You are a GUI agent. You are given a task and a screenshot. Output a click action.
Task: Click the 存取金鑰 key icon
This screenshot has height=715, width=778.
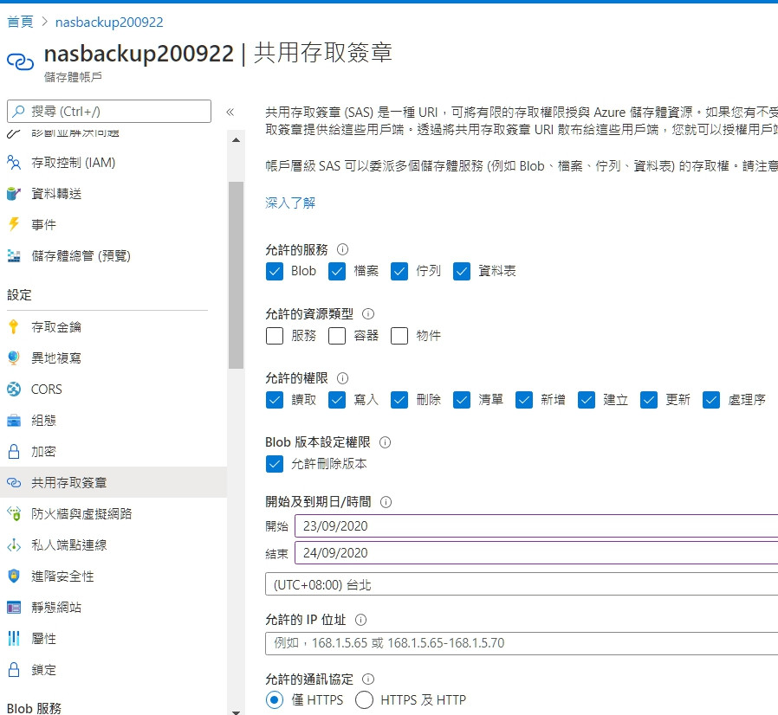pyautogui.click(x=14, y=326)
